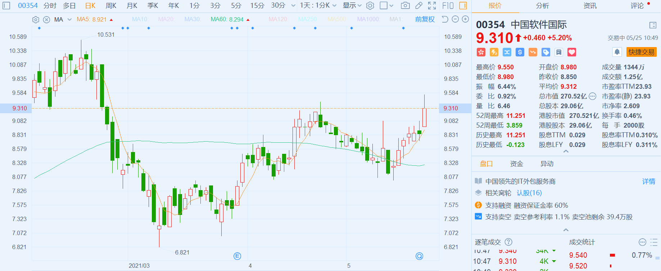Remove the MA indicator with X icon
661x271 pixels.
click(46, 20)
